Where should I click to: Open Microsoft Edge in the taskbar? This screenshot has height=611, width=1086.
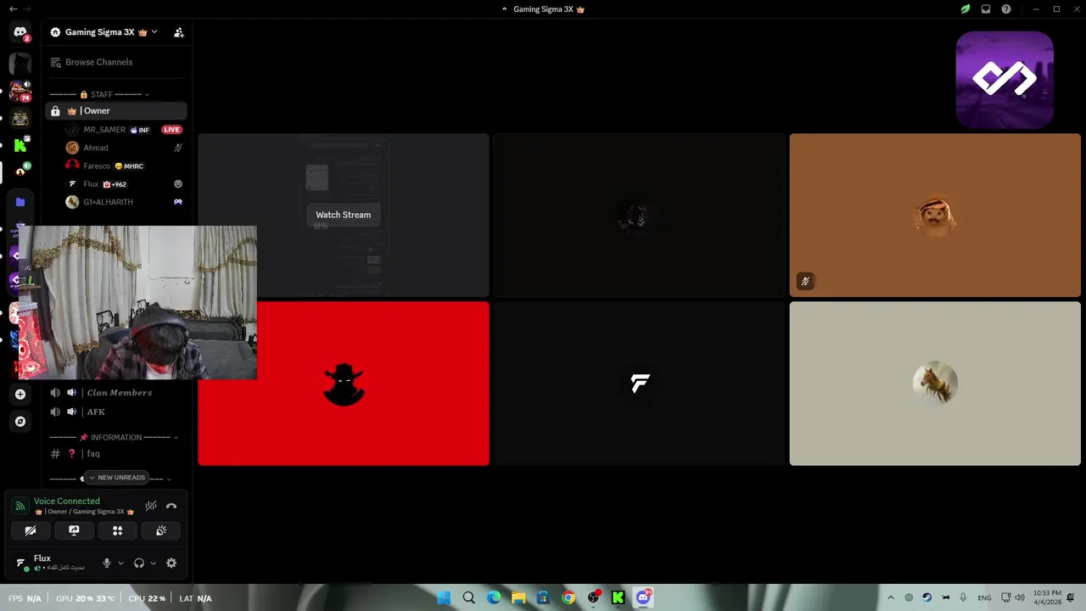click(x=494, y=597)
